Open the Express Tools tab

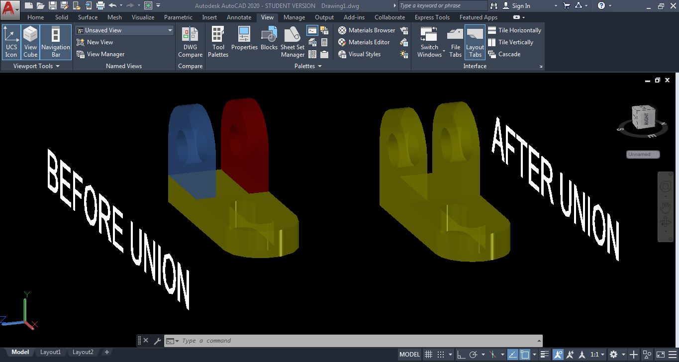pyautogui.click(x=432, y=17)
